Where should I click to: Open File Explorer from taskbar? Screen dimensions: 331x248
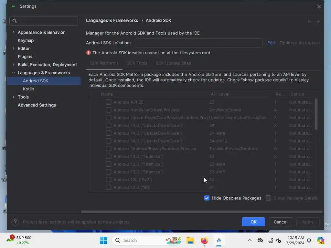190,240
